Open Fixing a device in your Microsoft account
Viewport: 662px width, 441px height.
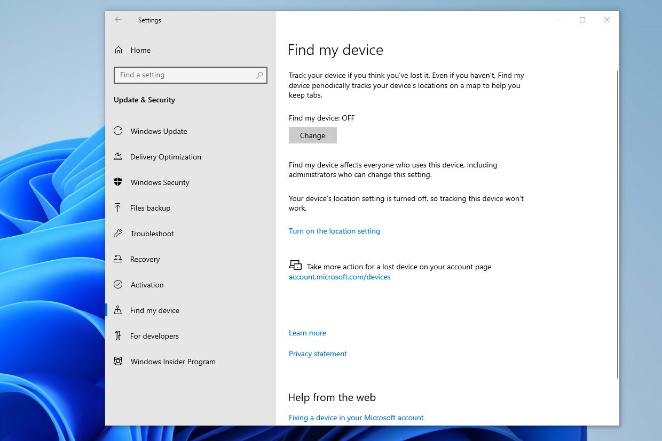click(x=356, y=418)
